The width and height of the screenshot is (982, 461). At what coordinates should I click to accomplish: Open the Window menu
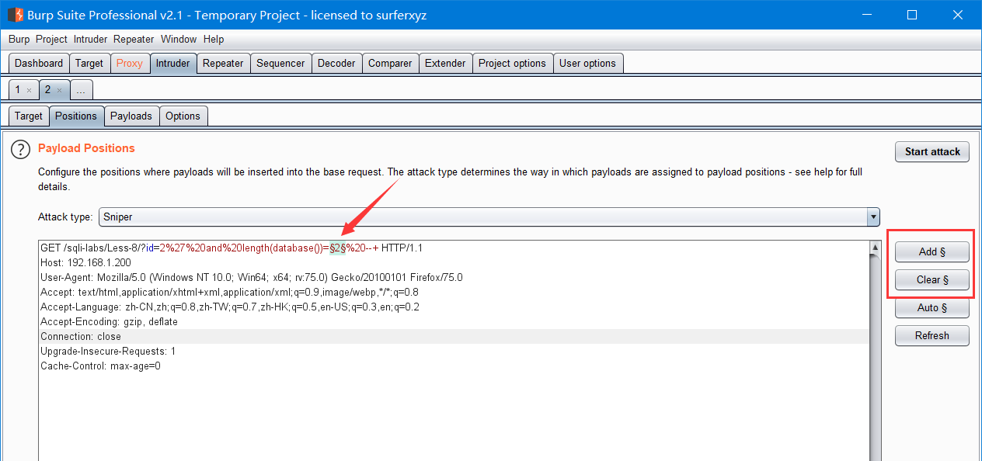coord(179,39)
